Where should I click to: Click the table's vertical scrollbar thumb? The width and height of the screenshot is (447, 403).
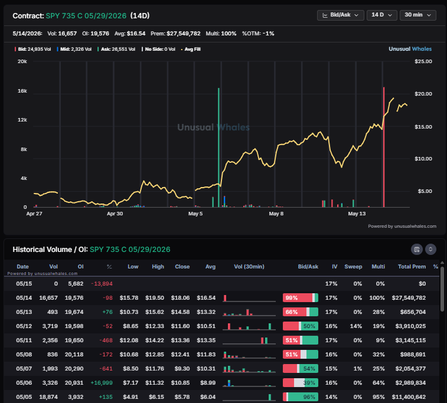click(442, 289)
